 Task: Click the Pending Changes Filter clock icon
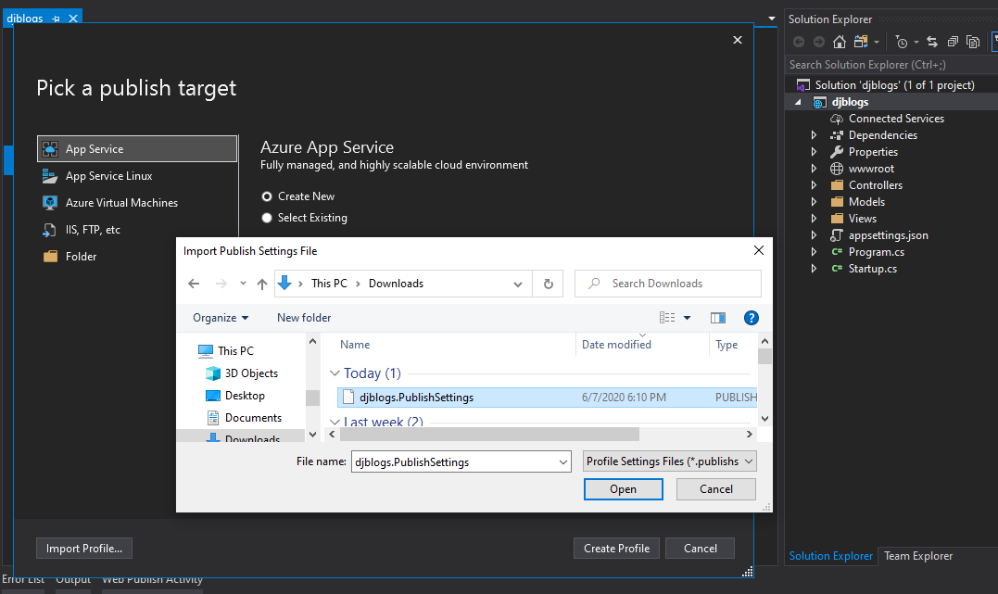pos(902,42)
